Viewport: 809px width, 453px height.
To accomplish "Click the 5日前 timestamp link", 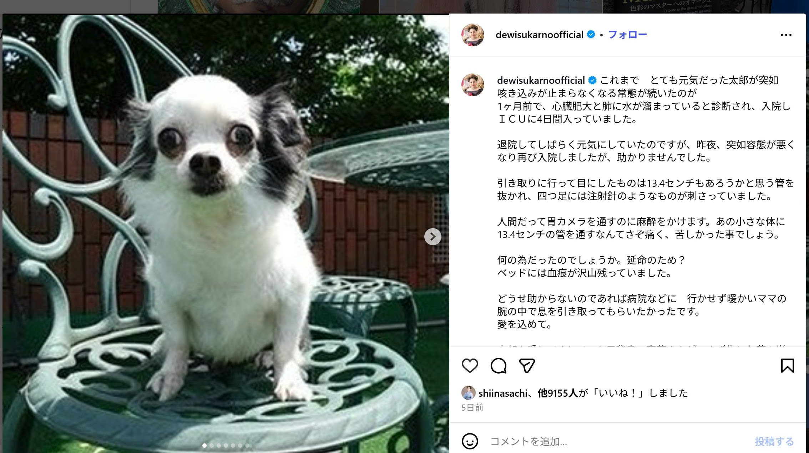I will point(472,408).
